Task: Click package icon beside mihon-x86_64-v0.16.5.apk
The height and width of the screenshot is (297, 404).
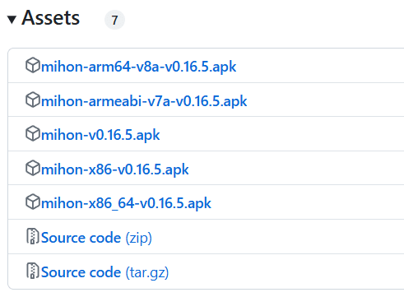Action: pyautogui.click(x=33, y=202)
